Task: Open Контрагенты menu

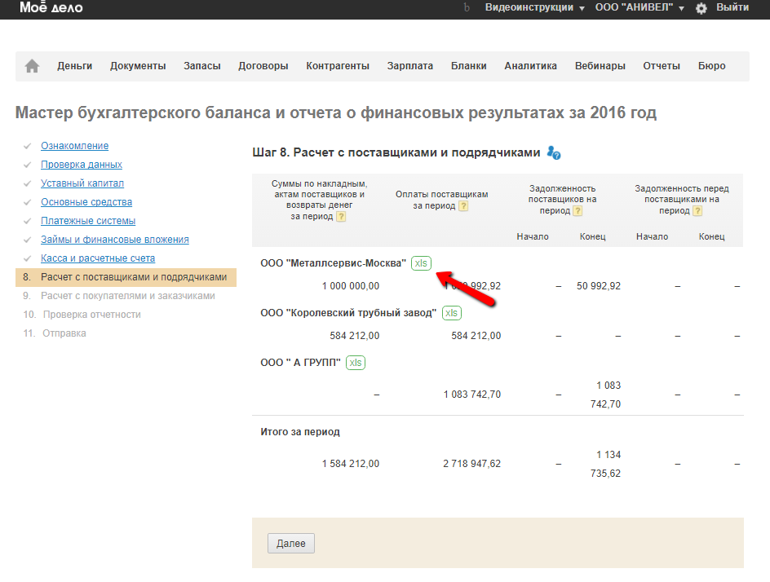Action: (338, 66)
